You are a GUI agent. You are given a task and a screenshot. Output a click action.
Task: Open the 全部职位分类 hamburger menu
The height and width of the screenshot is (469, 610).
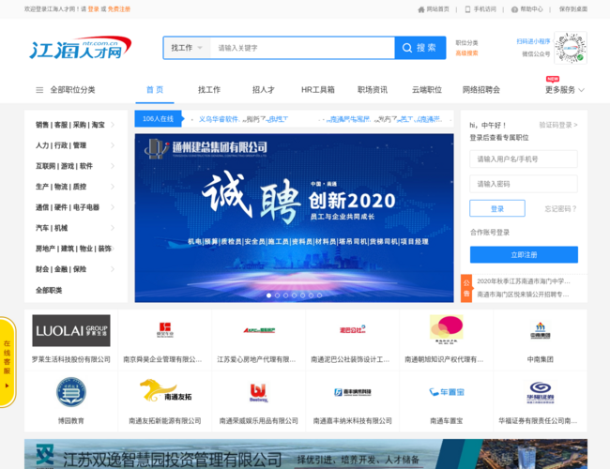click(66, 90)
